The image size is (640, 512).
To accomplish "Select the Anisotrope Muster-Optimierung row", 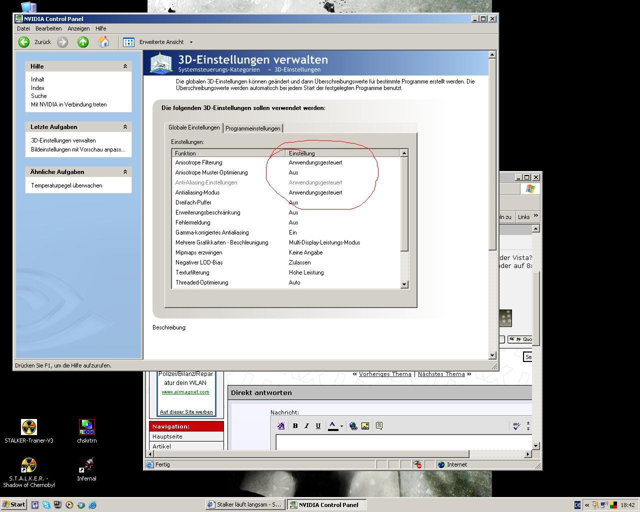I will click(x=286, y=172).
